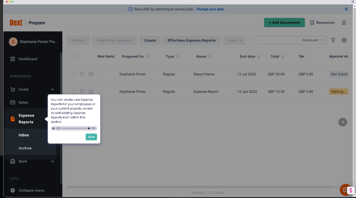Click the Add Documents button
This screenshot has height=198, width=356.
(x=284, y=23)
